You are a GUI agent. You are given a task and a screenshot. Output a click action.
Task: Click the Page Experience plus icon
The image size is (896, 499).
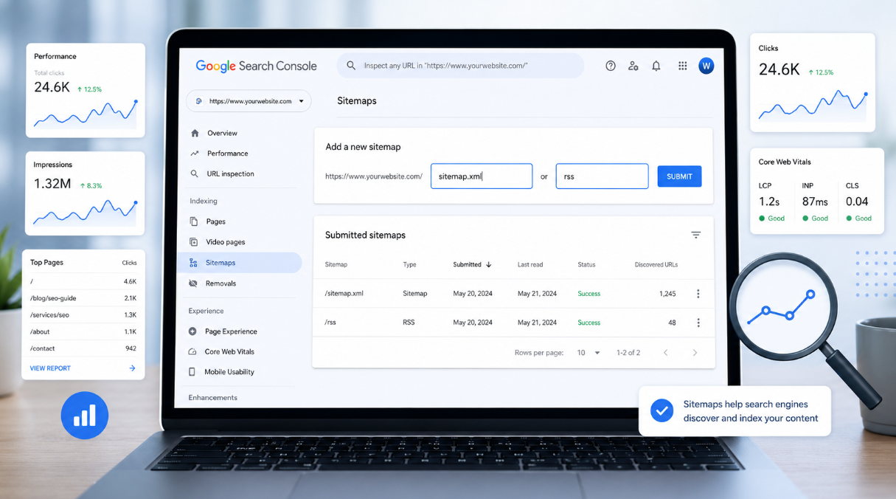tap(192, 331)
